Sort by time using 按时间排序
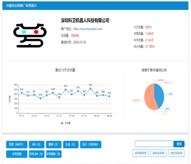The height and width of the screenshot is (164, 191). [176, 153]
